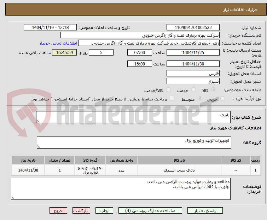The width and height of the screenshot is (267, 220).
Task: Click the 16:00 validity time field
Action: click(x=139, y=64)
